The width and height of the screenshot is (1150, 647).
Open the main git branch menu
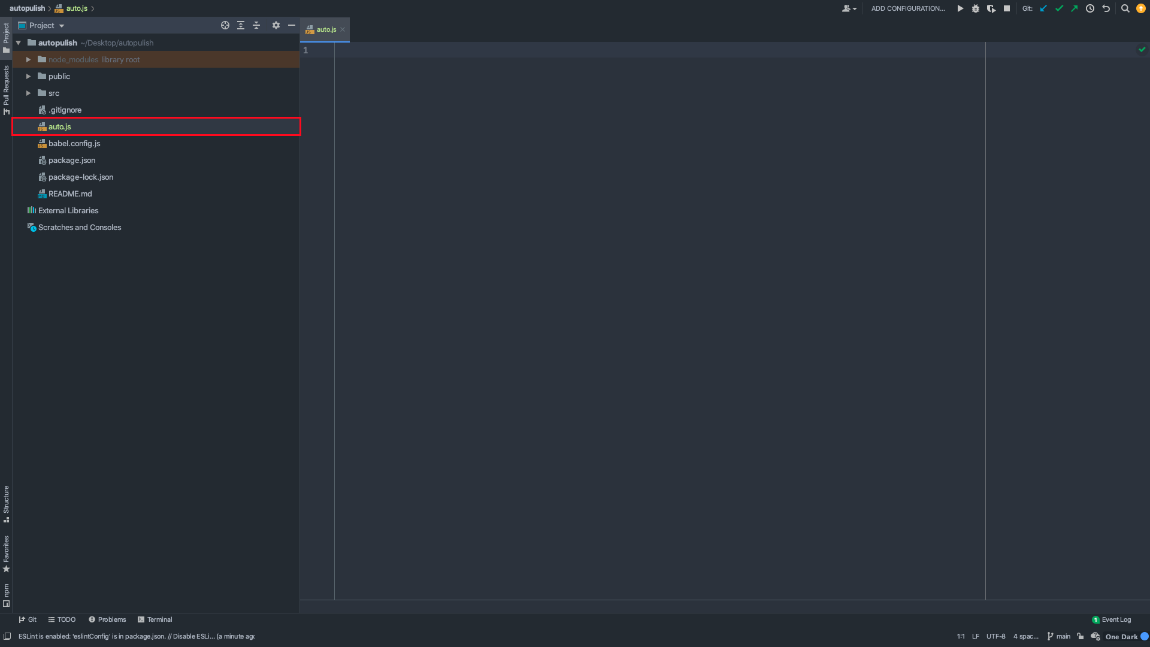[1058, 636]
